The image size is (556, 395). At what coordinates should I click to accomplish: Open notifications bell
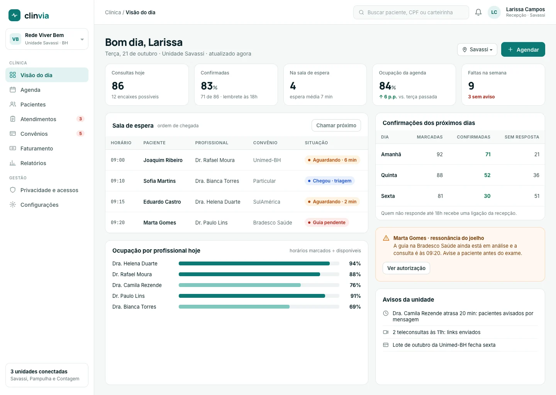pyautogui.click(x=478, y=12)
